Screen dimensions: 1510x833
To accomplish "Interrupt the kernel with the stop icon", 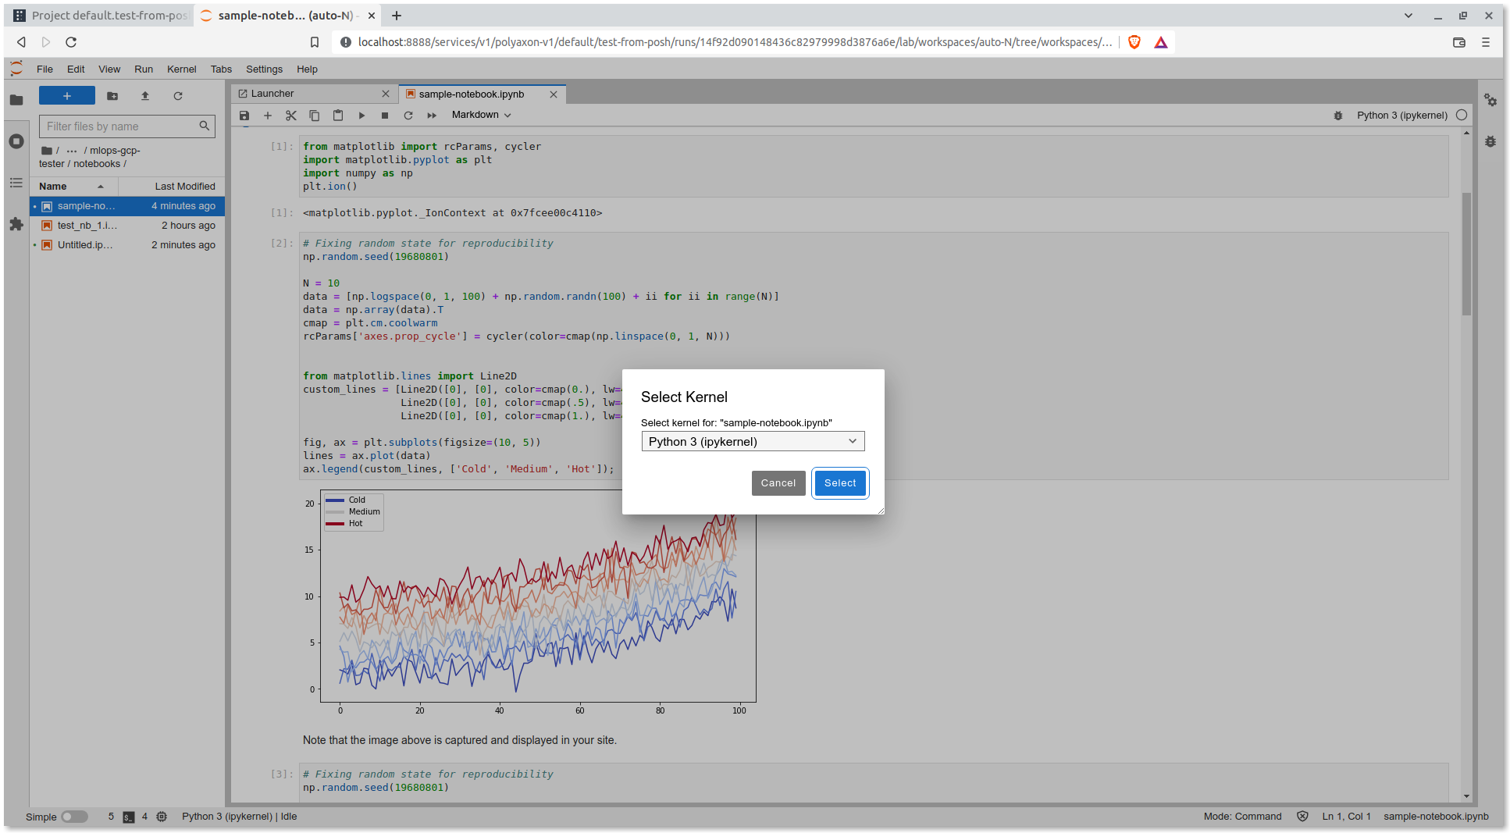I will pos(385,116).
